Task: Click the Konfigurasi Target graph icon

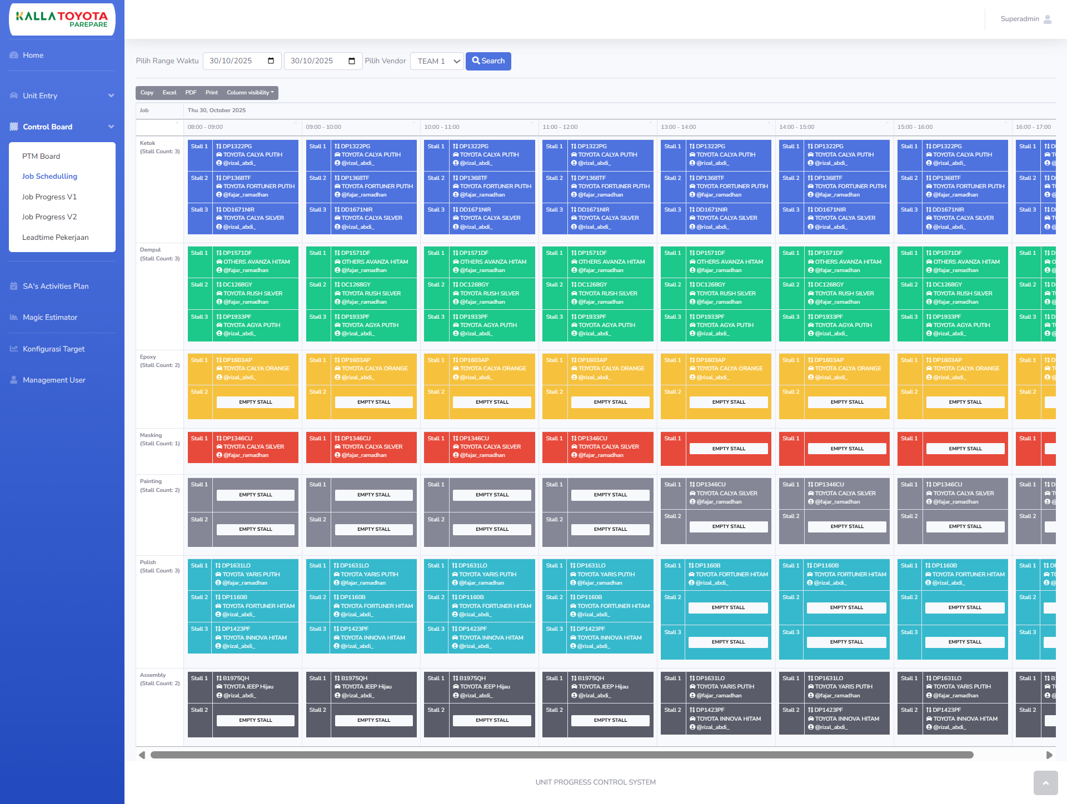Action: 14,349
